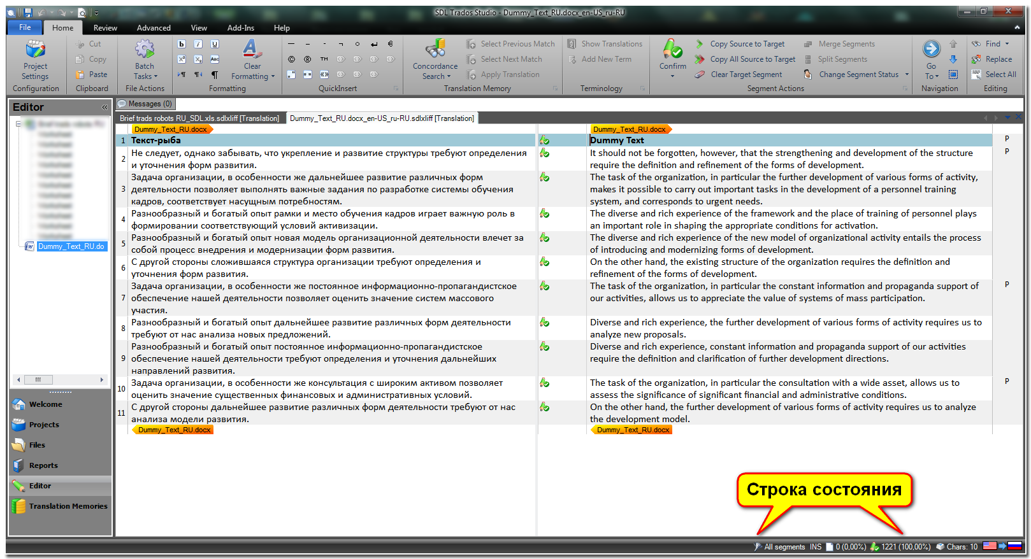
Task: Apply superscript formatting
Action: [182, 59]
